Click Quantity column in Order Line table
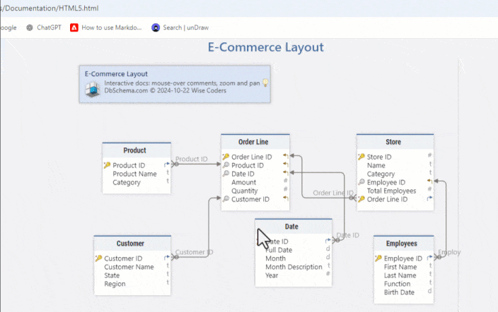The image size is (498, 312). tap(245, 191)
